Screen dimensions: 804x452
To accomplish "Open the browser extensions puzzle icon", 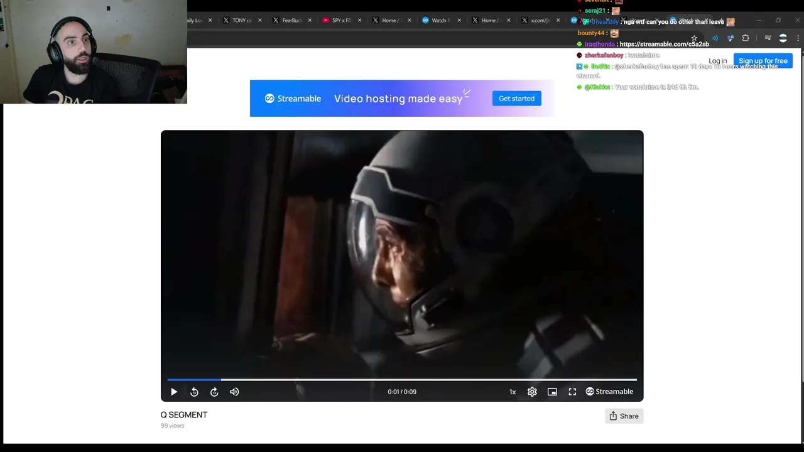I will (x=746, y=38).
